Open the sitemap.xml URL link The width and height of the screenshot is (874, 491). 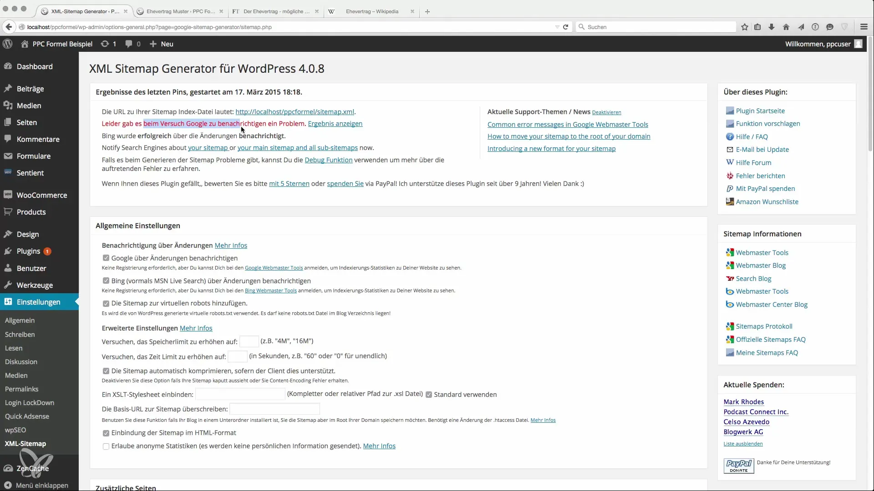(295, 111)
